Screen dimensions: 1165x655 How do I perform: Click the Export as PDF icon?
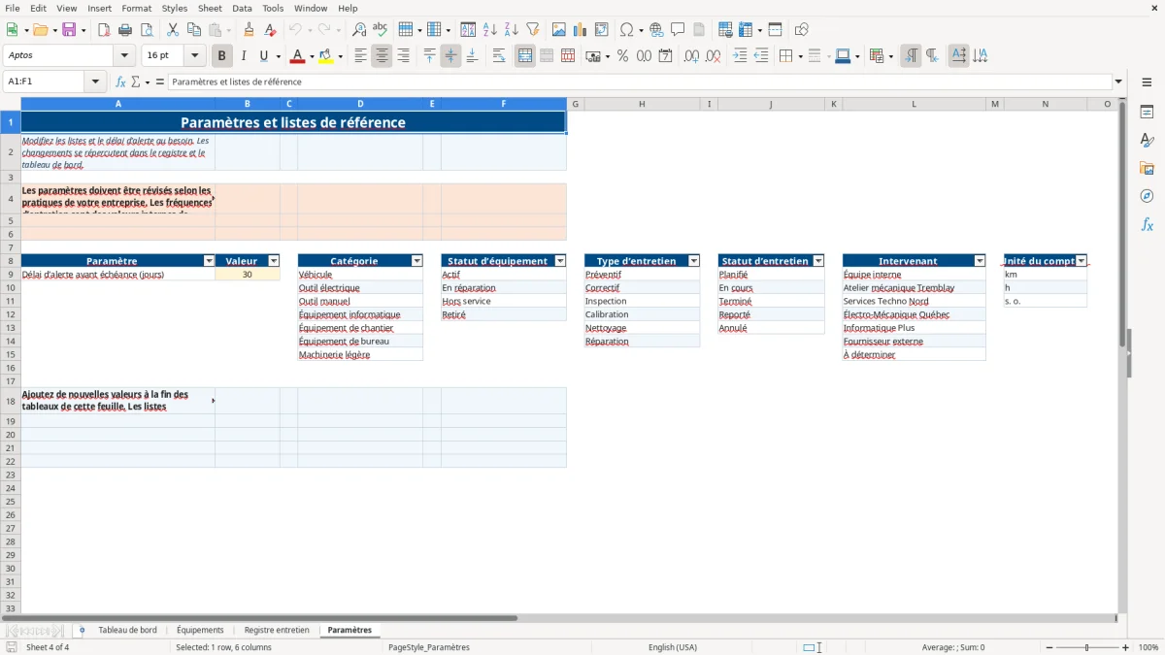pyautogui.click(x=104, y=30)
